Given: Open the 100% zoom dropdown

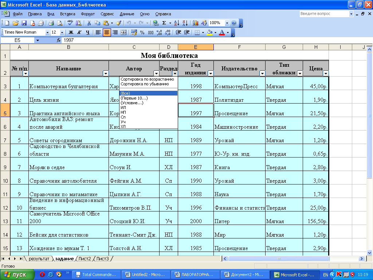Looking at the screenshot, I should [227, 23].
